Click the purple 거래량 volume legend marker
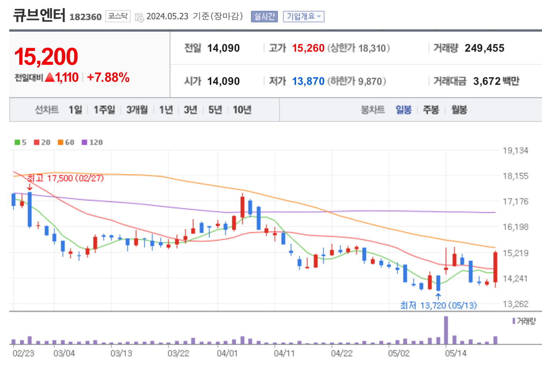 click(514, 321)
